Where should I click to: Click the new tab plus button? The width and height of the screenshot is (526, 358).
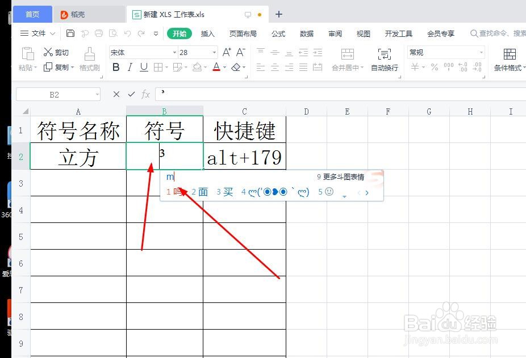[279, 14]
